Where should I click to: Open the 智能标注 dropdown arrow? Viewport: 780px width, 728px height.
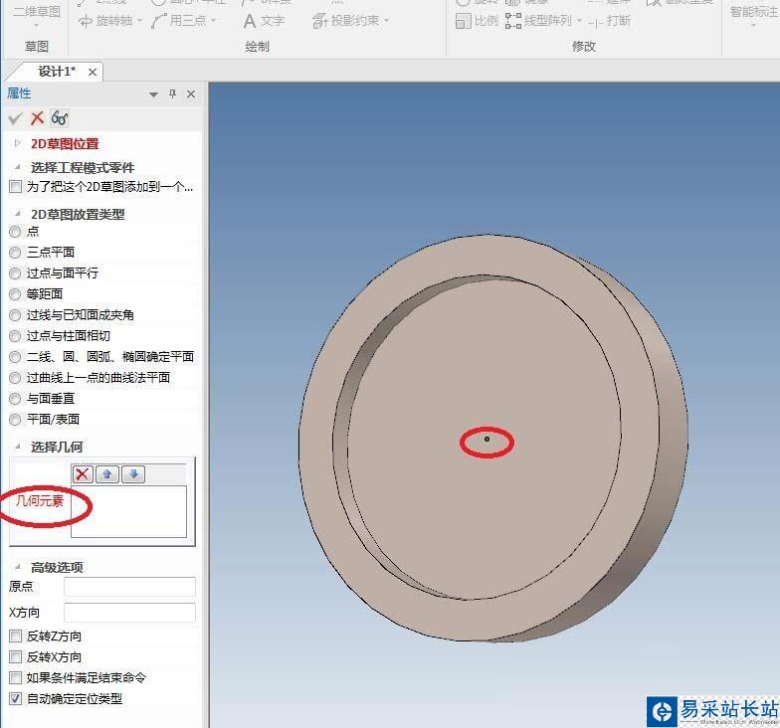coord(753,26)
